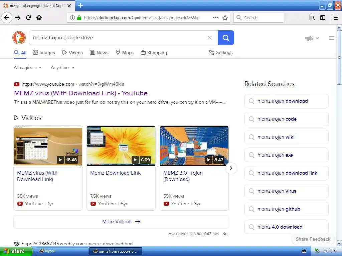Play the 18:48 video thumbnail
Image resolution: width=342 pixels, height=256 pixels.
point(48,146)
